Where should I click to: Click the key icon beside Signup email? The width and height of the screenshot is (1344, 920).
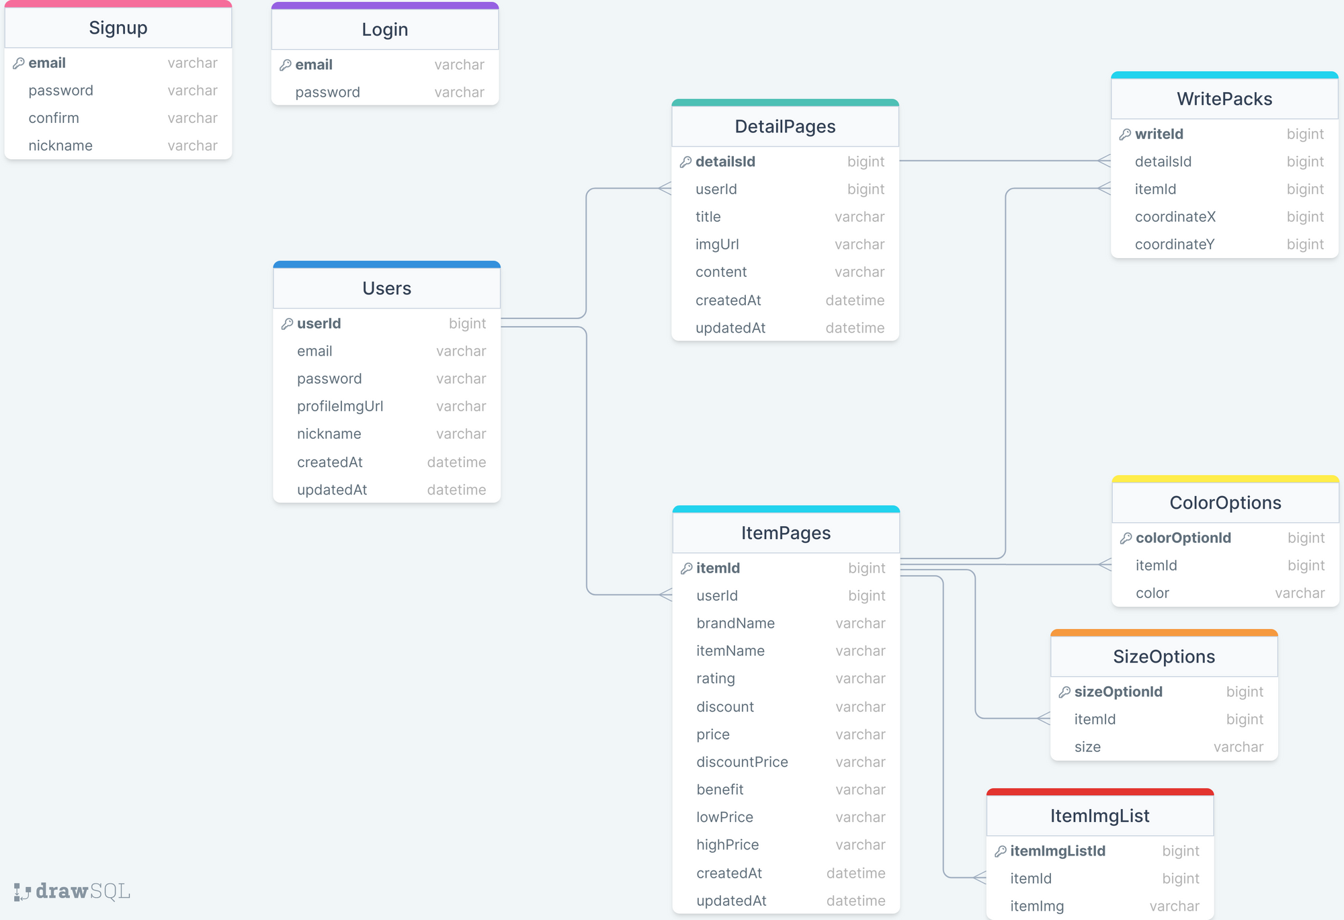click(x=19, y=63)
